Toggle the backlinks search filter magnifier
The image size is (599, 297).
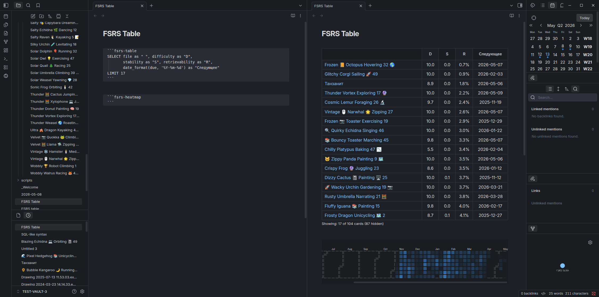click(575, 89)
